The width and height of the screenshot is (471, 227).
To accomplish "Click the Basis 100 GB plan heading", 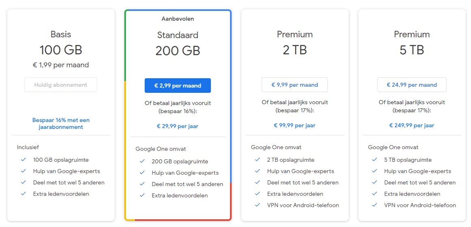I will tap(61, 43).
